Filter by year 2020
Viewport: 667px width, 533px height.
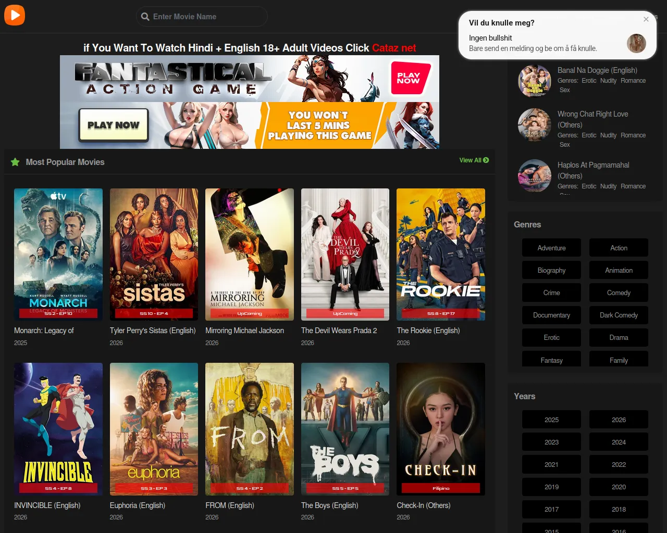click(x=619, y=487)
